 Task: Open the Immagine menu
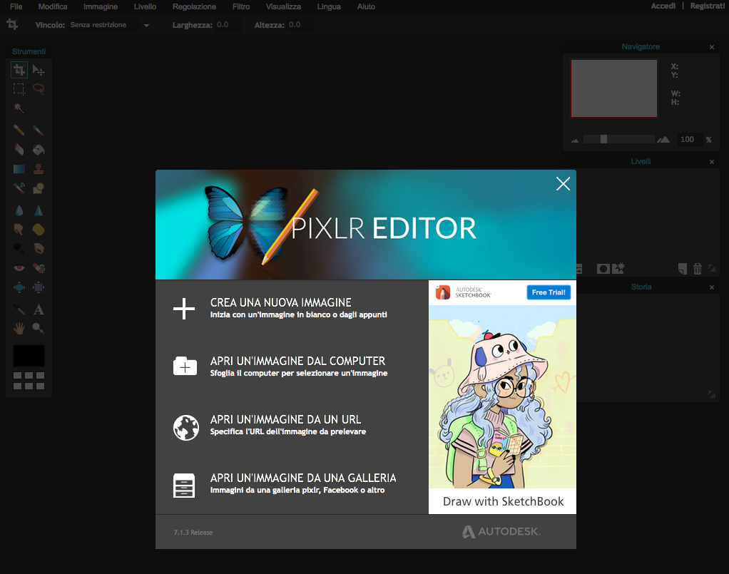[101, 6]
